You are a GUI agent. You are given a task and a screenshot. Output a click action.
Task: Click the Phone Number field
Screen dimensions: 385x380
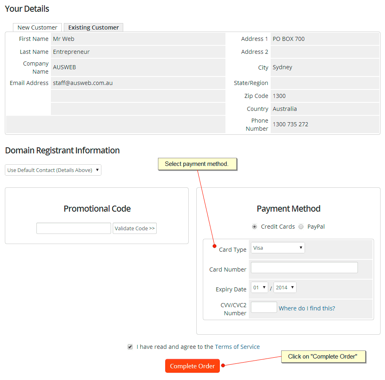pos(325,124)
